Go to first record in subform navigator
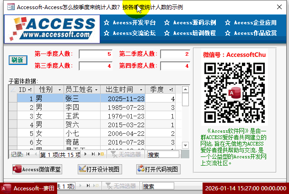The image size is (289, 194). point(28,155)
